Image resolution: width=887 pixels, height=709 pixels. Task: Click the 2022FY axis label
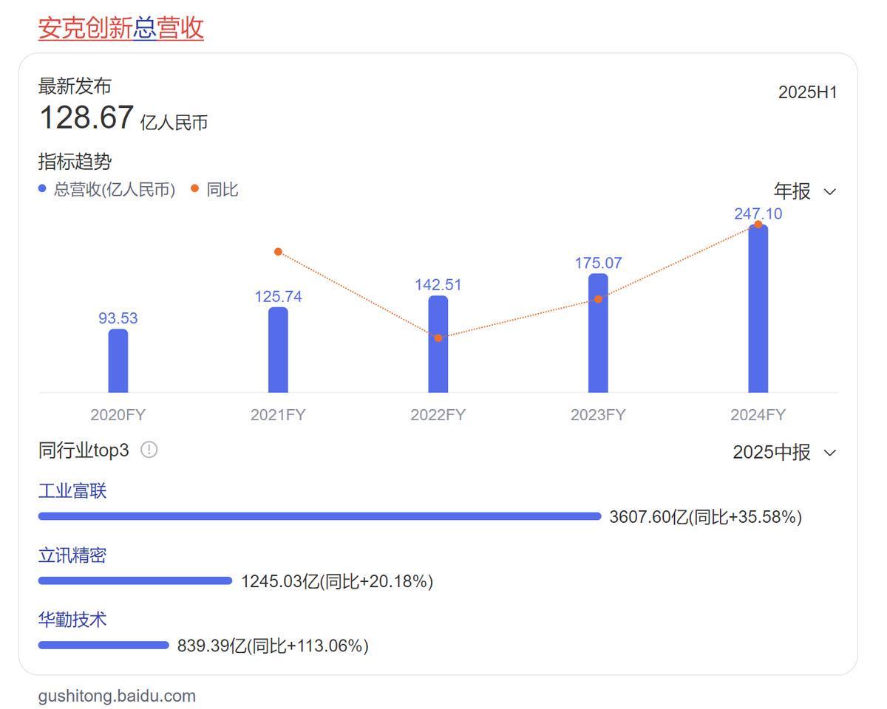[438, 415]
